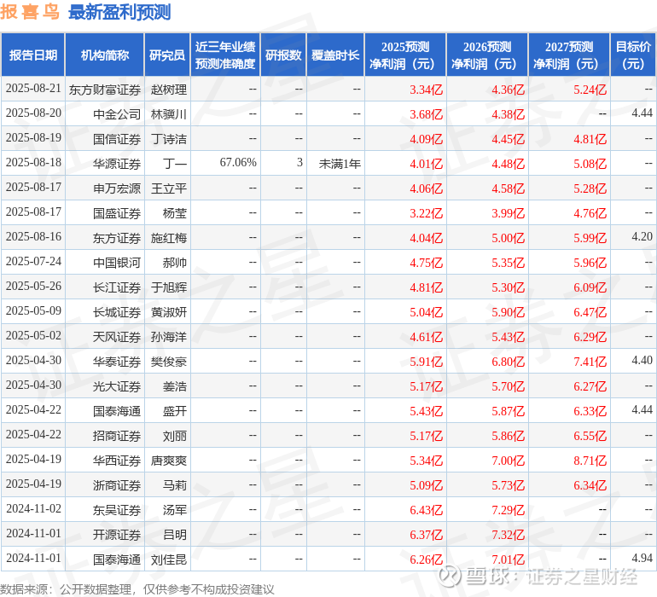Select the 东方财富证券 institution cell
657x597 pixels.
[105, 90]
